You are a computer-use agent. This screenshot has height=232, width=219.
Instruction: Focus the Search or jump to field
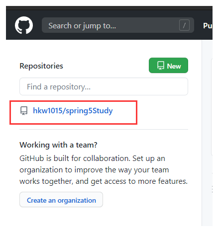pyautogui.click(x=118, y=25)
